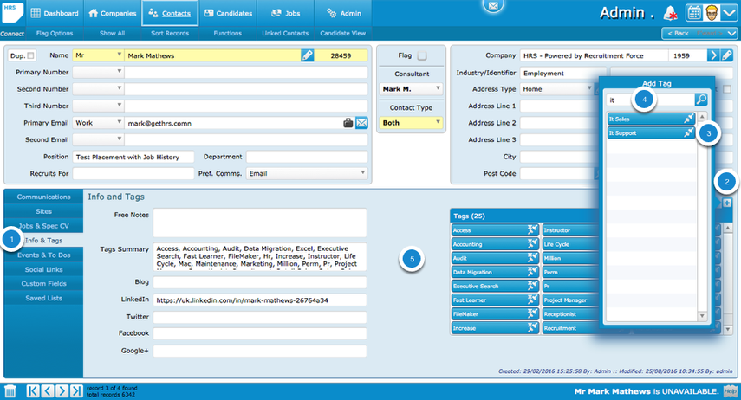Click the Add Tag search field
The image size is (741, 400).
point(651,100)
